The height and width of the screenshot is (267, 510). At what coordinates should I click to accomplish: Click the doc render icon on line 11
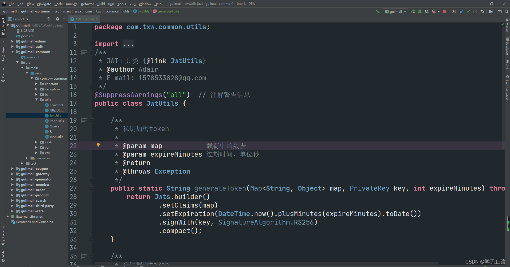tap(84, 52)
